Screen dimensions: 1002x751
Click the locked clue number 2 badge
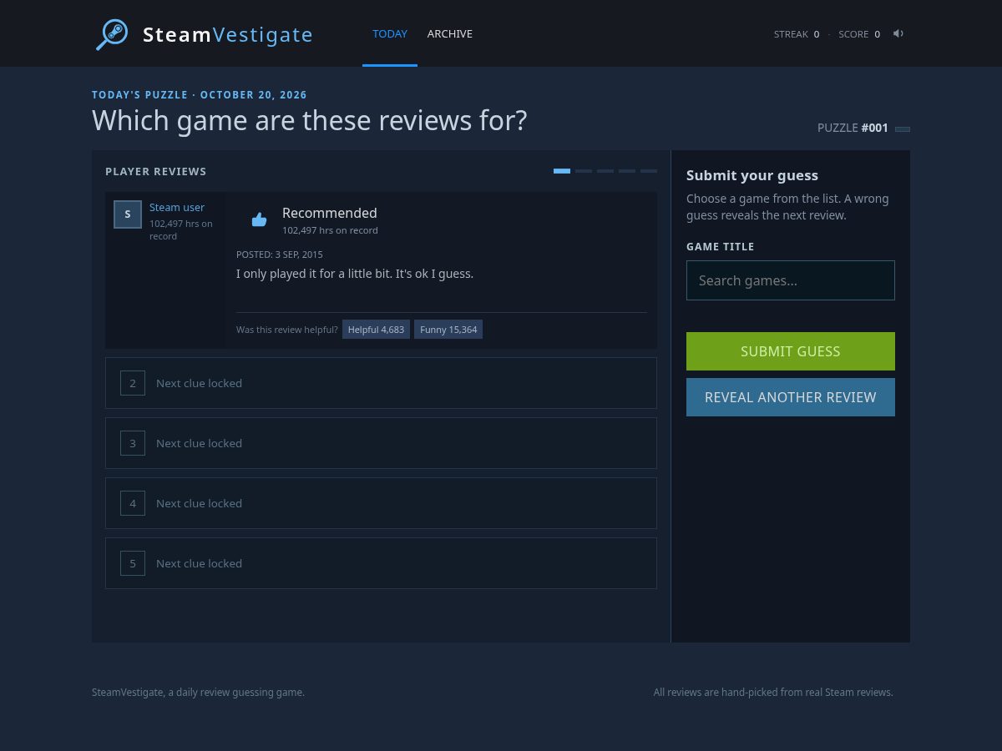coord(133,383)
